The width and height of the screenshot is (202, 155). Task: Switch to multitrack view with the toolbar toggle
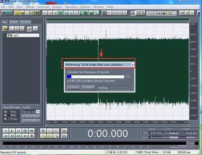point(6,13)
